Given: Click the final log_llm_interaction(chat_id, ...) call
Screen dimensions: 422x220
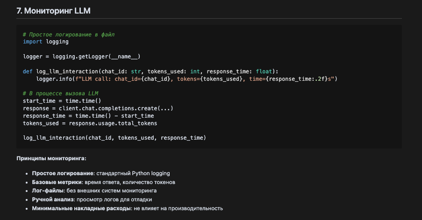Looking at the screenshot, I should [x=114, y=138].
